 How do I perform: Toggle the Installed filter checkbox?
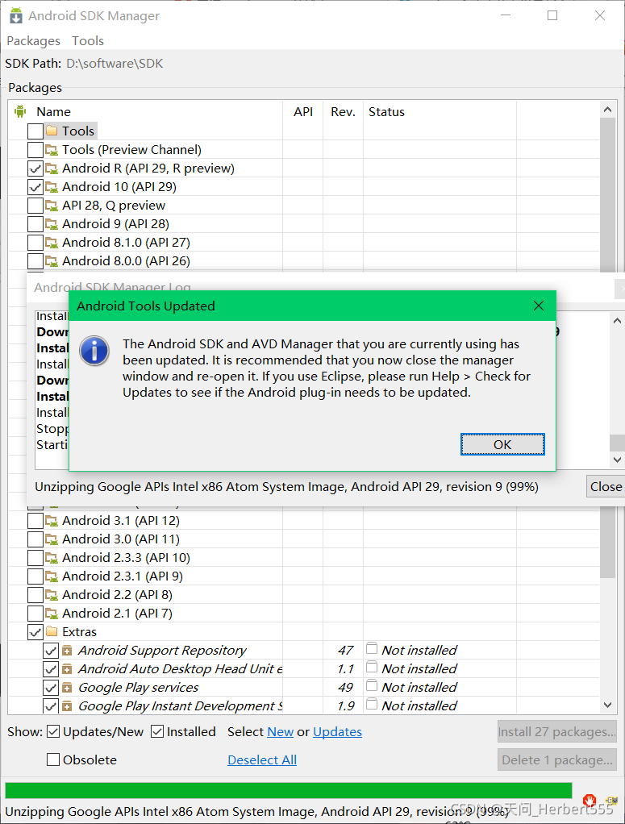point(157,731)
